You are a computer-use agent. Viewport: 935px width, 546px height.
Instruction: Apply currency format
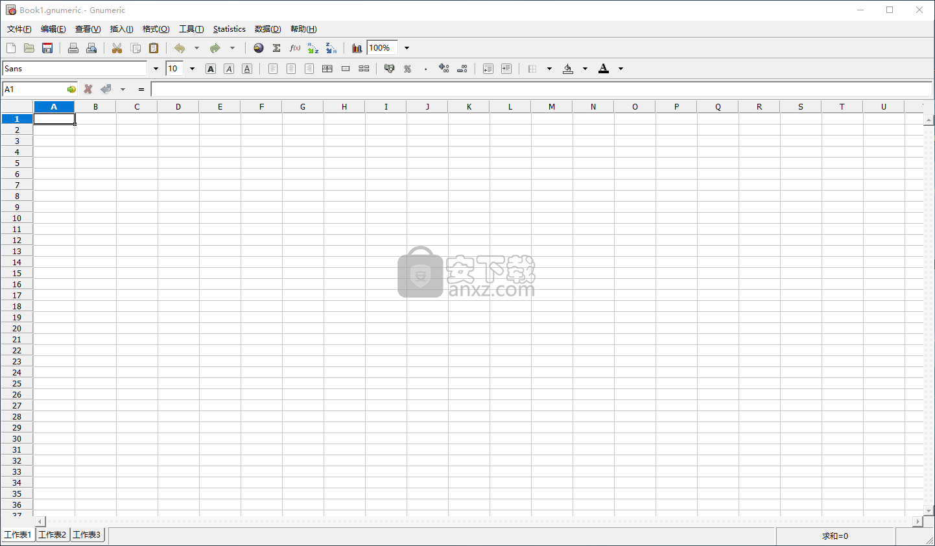[390, 69]
